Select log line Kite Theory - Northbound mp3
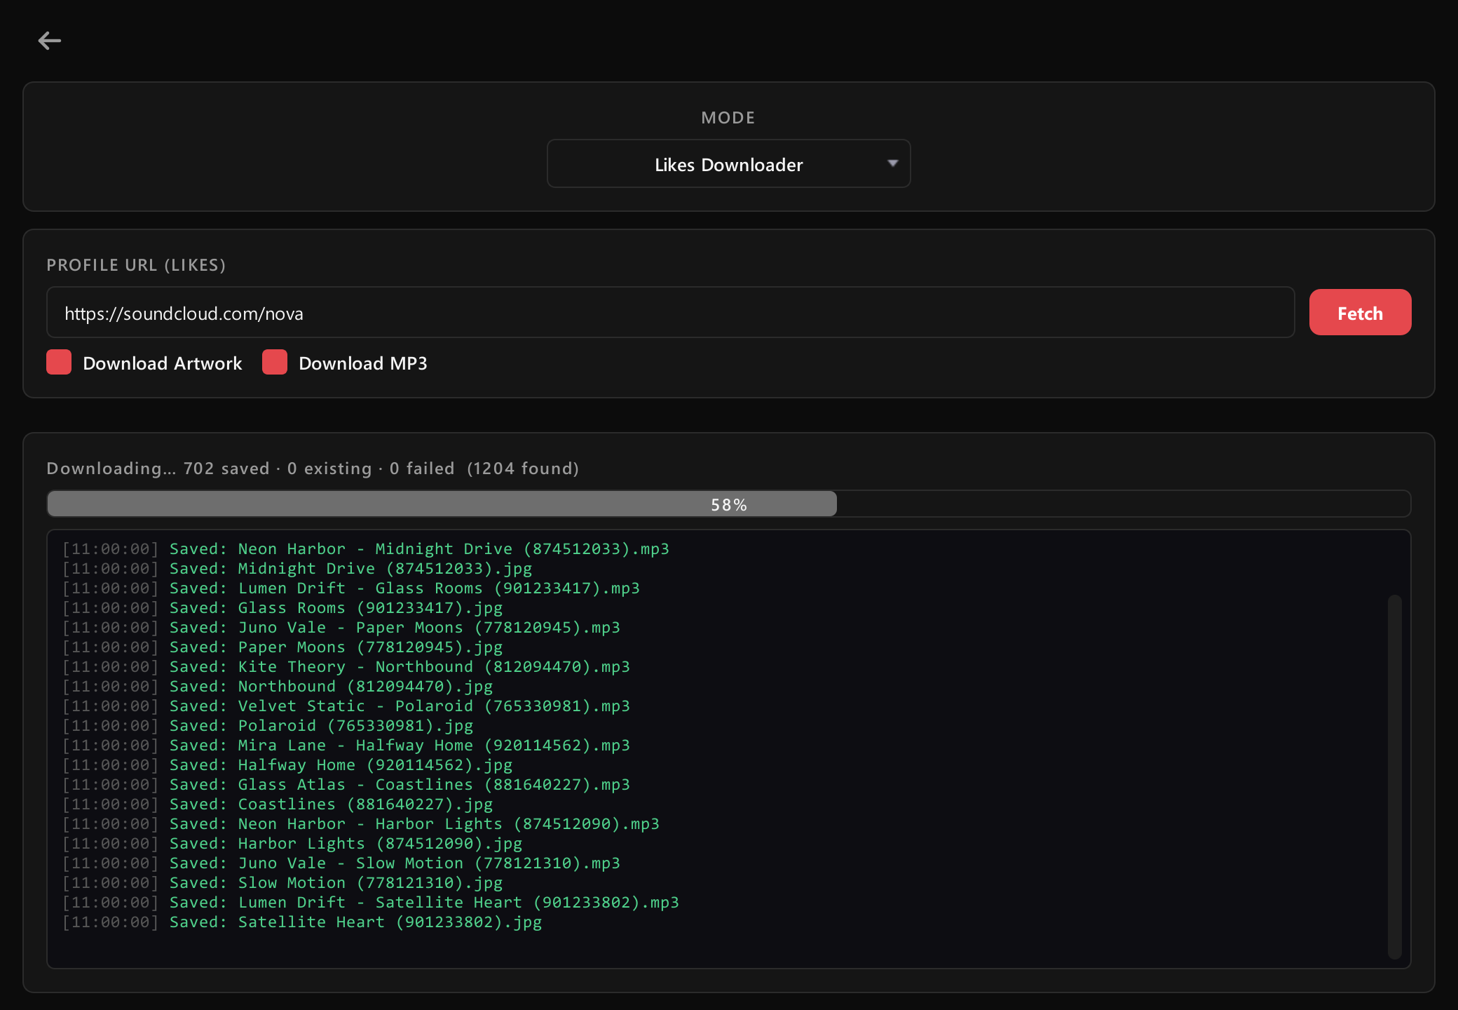The height and width of the screenshot is (1010, 1458). click(346, 667)
